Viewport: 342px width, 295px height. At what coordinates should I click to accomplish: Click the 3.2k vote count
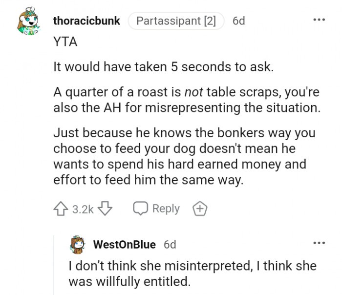pyautogui.click(x=83, y=209)
